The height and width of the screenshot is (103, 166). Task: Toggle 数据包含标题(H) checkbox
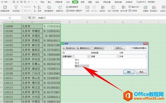click(x=132, y=48)
